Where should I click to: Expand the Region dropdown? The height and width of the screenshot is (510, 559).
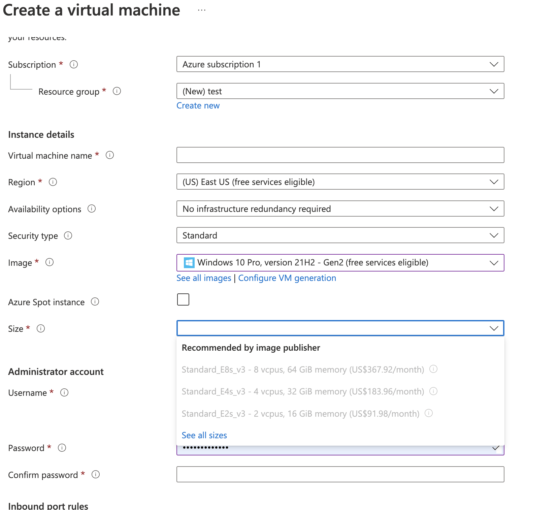click(340, 182)
